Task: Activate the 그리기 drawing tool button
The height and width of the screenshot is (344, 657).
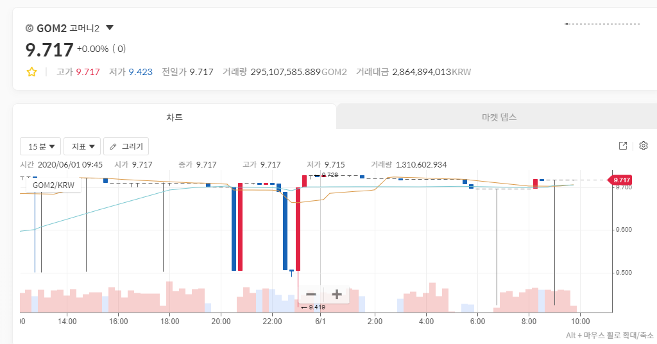Action: (x=126, y=147)
